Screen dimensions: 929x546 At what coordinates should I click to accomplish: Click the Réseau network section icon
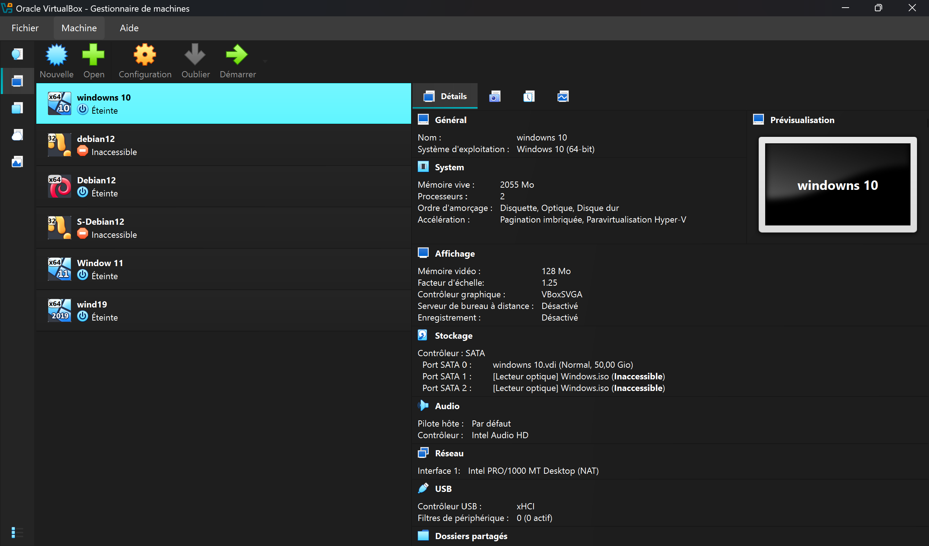423,453
